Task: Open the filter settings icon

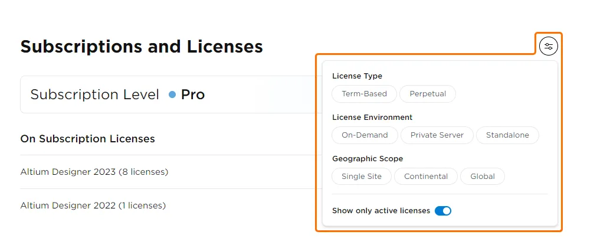Action: point(549,46)
